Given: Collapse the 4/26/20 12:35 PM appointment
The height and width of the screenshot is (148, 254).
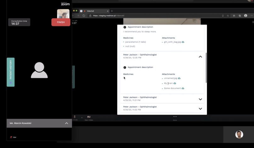Looking at the screenshot, I should pos(200,57).
